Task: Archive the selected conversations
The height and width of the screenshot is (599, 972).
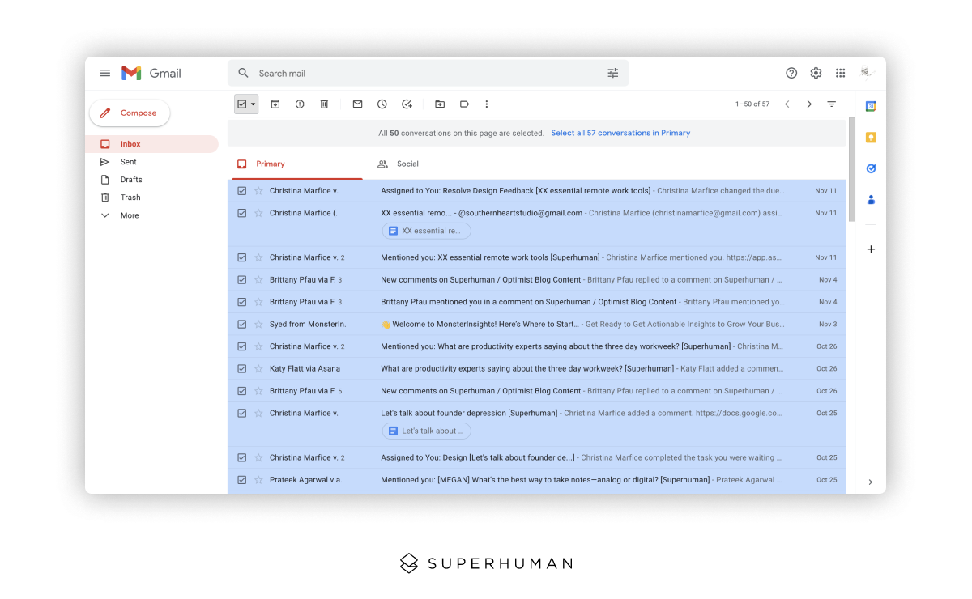Action: 275,104
